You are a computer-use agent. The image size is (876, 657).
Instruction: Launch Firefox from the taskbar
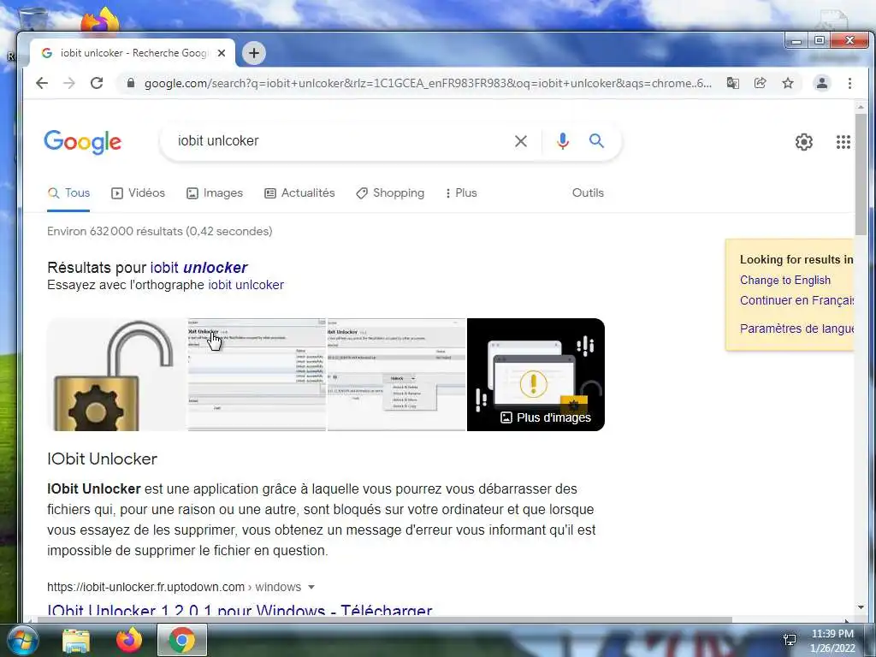click(x=129, y=641)
